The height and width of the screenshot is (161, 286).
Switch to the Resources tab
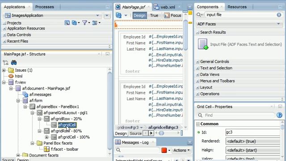[x=237, y=7]
